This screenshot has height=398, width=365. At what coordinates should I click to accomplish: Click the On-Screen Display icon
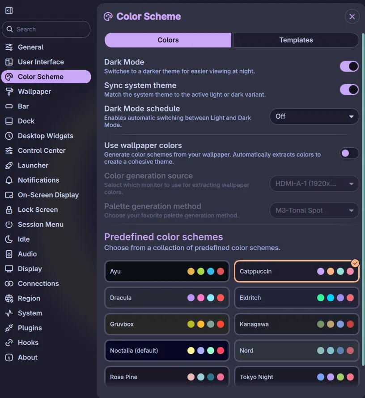tap(9, 195)
